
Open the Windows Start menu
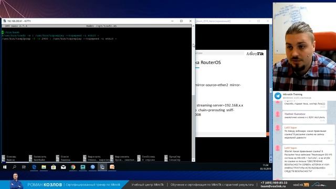tap(5, 167)
